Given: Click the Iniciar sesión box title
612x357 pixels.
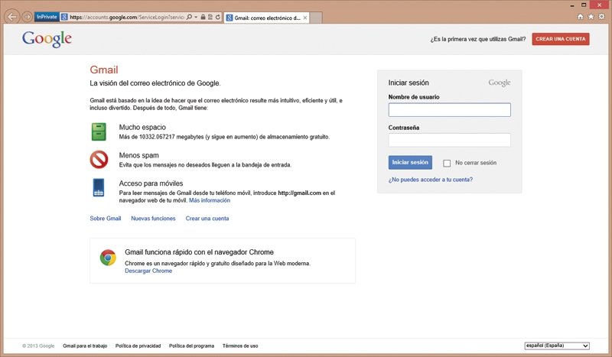Looking at the screenshot, I should [409, 83].
